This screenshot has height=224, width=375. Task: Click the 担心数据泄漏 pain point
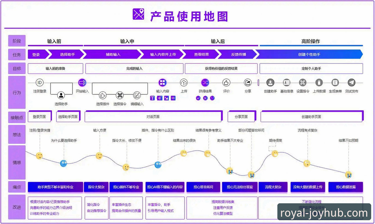click(346, 187)
